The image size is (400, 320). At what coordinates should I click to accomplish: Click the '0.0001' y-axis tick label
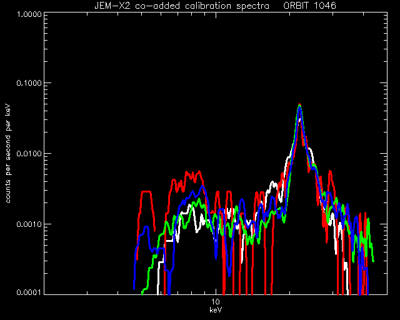click(29, 292)
